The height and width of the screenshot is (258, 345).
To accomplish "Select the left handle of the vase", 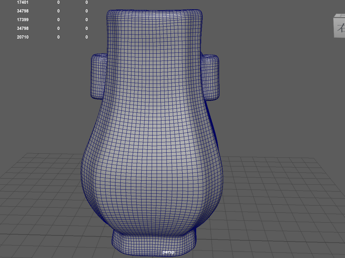I will (99, 77).
